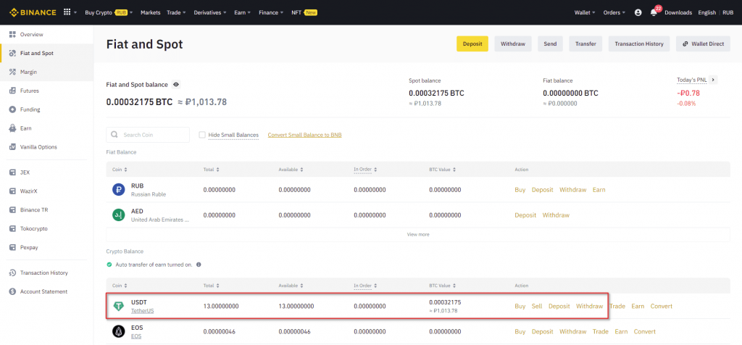Open Downloads in the top bar
The height and width of the screenshot is (345, 742).
click(x=678, y=13)
